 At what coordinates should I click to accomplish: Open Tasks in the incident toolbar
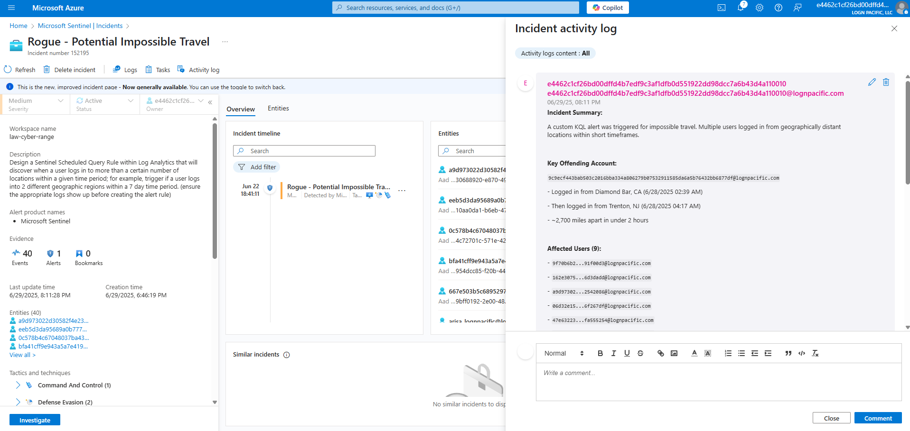158,70
